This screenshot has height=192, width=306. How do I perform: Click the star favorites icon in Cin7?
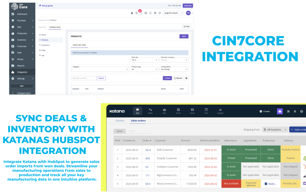tap(132, 13)
